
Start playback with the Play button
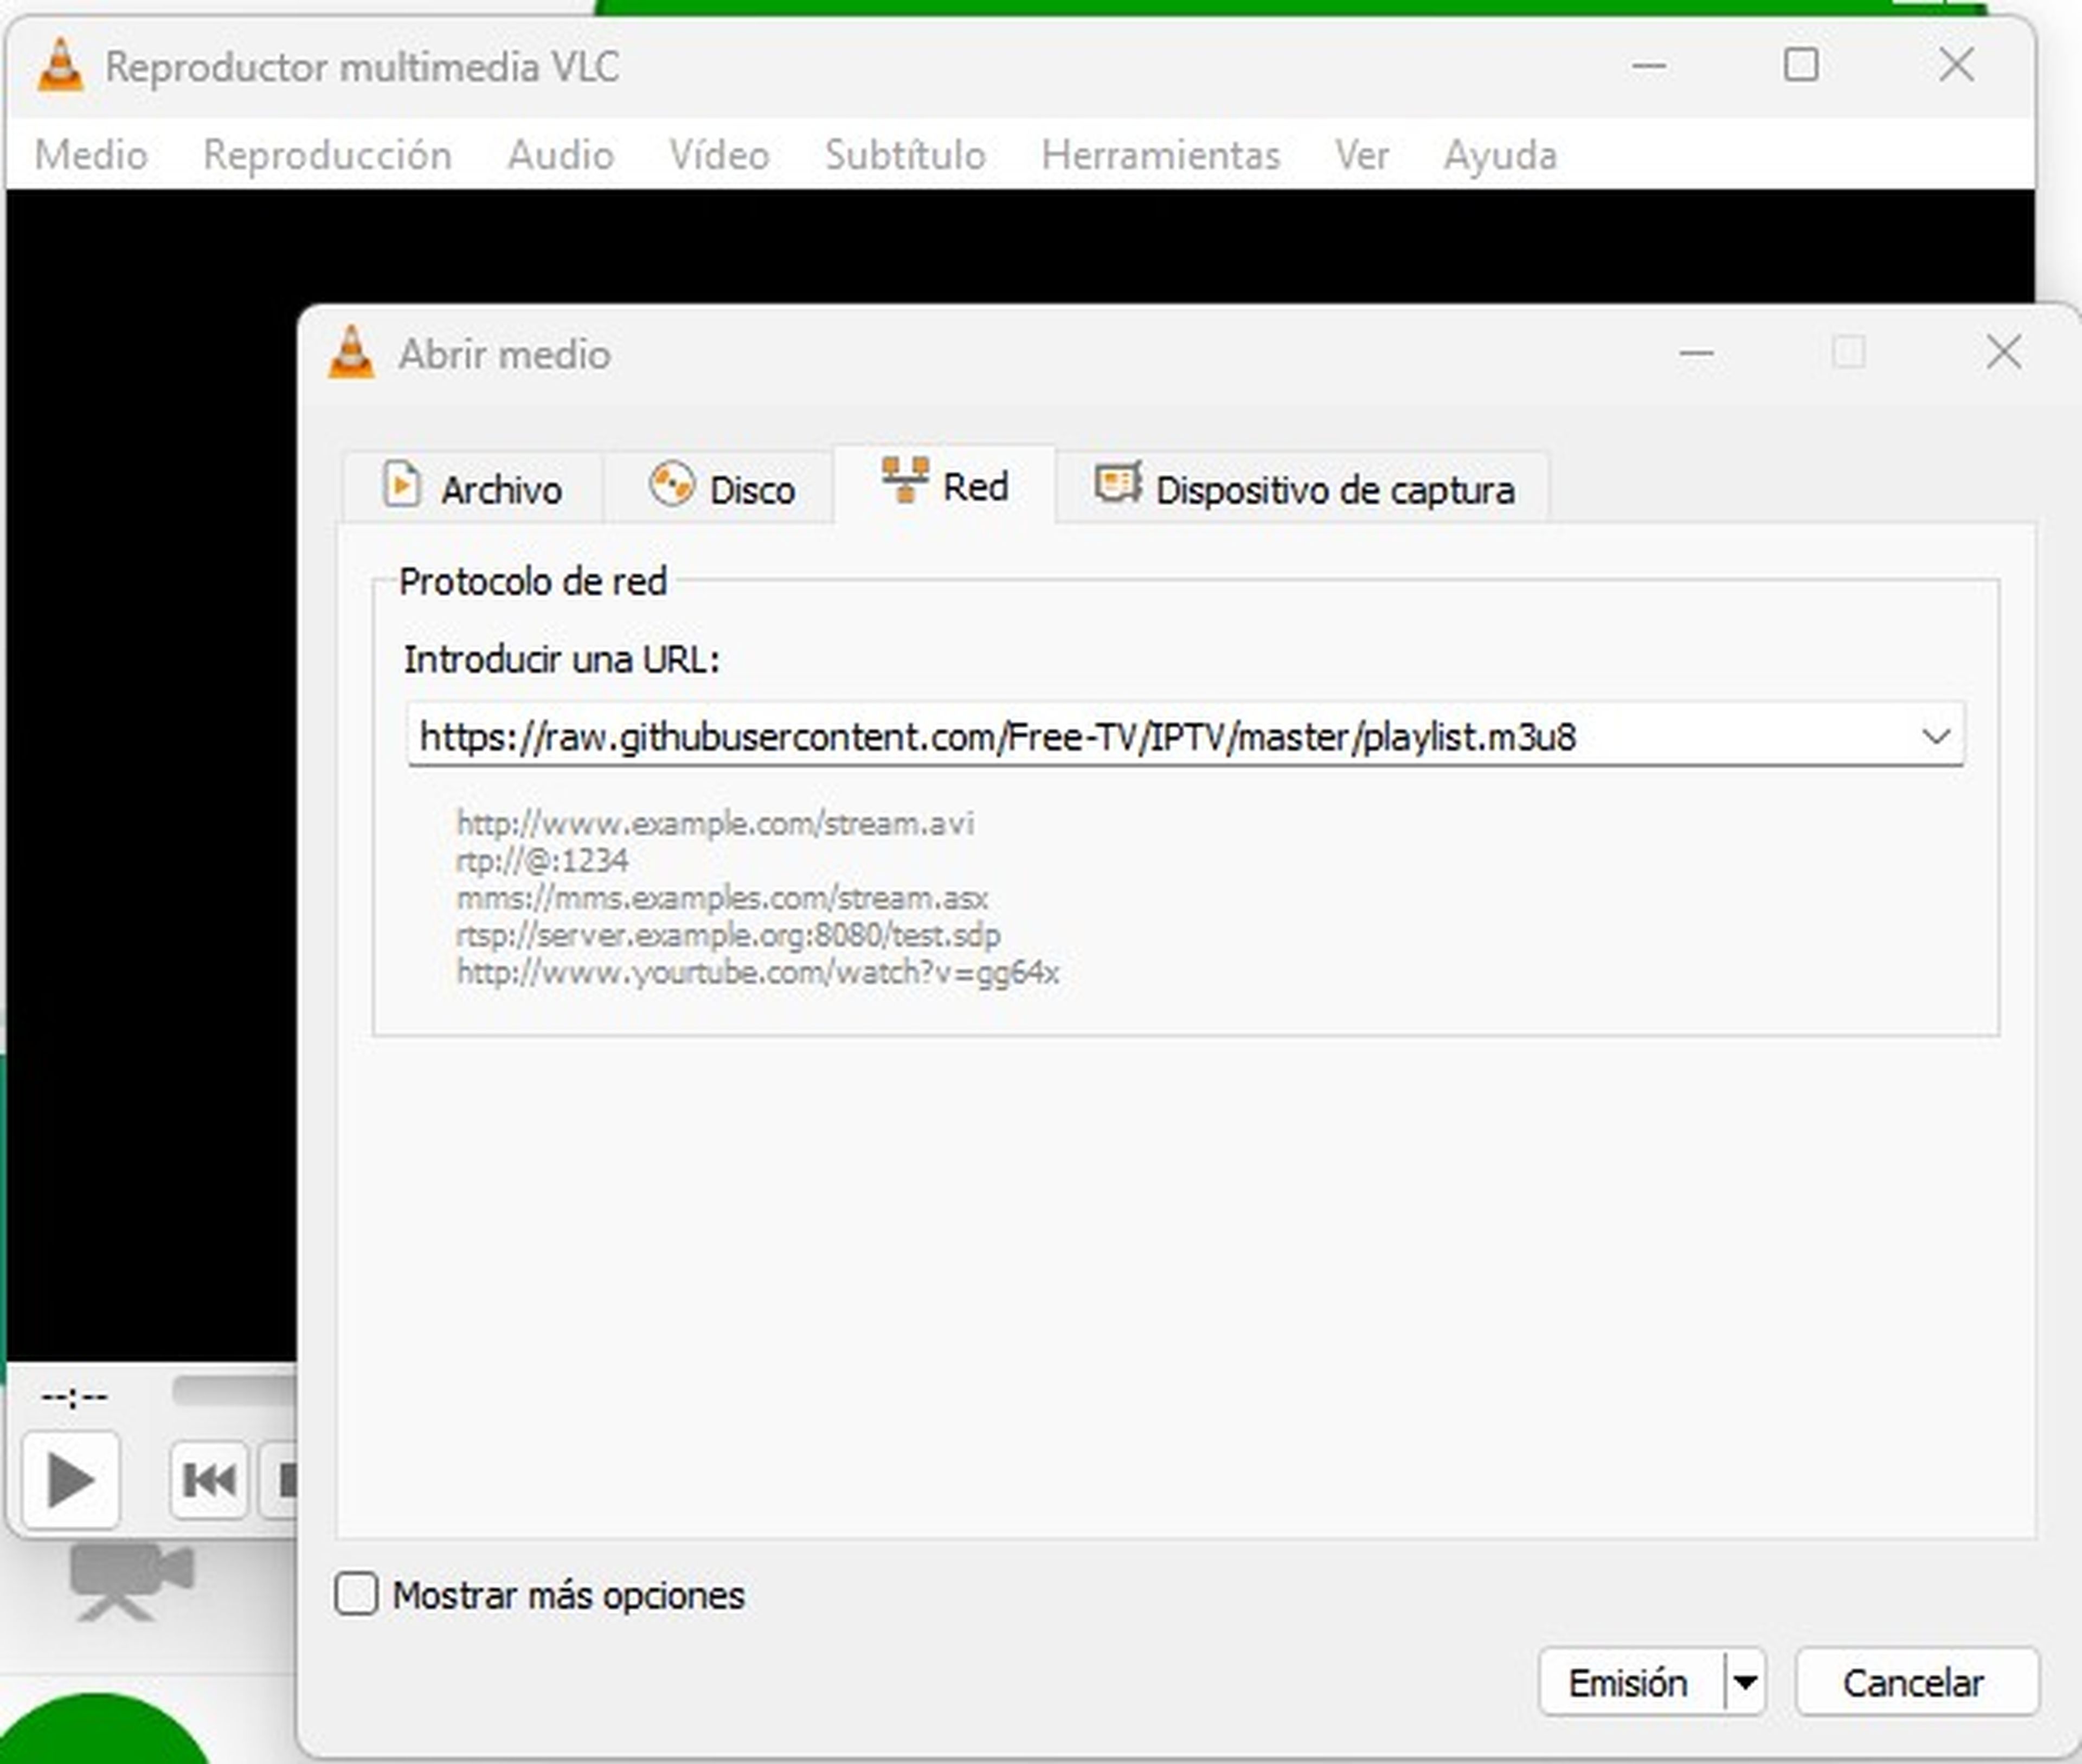click(x=71, y=1480)
